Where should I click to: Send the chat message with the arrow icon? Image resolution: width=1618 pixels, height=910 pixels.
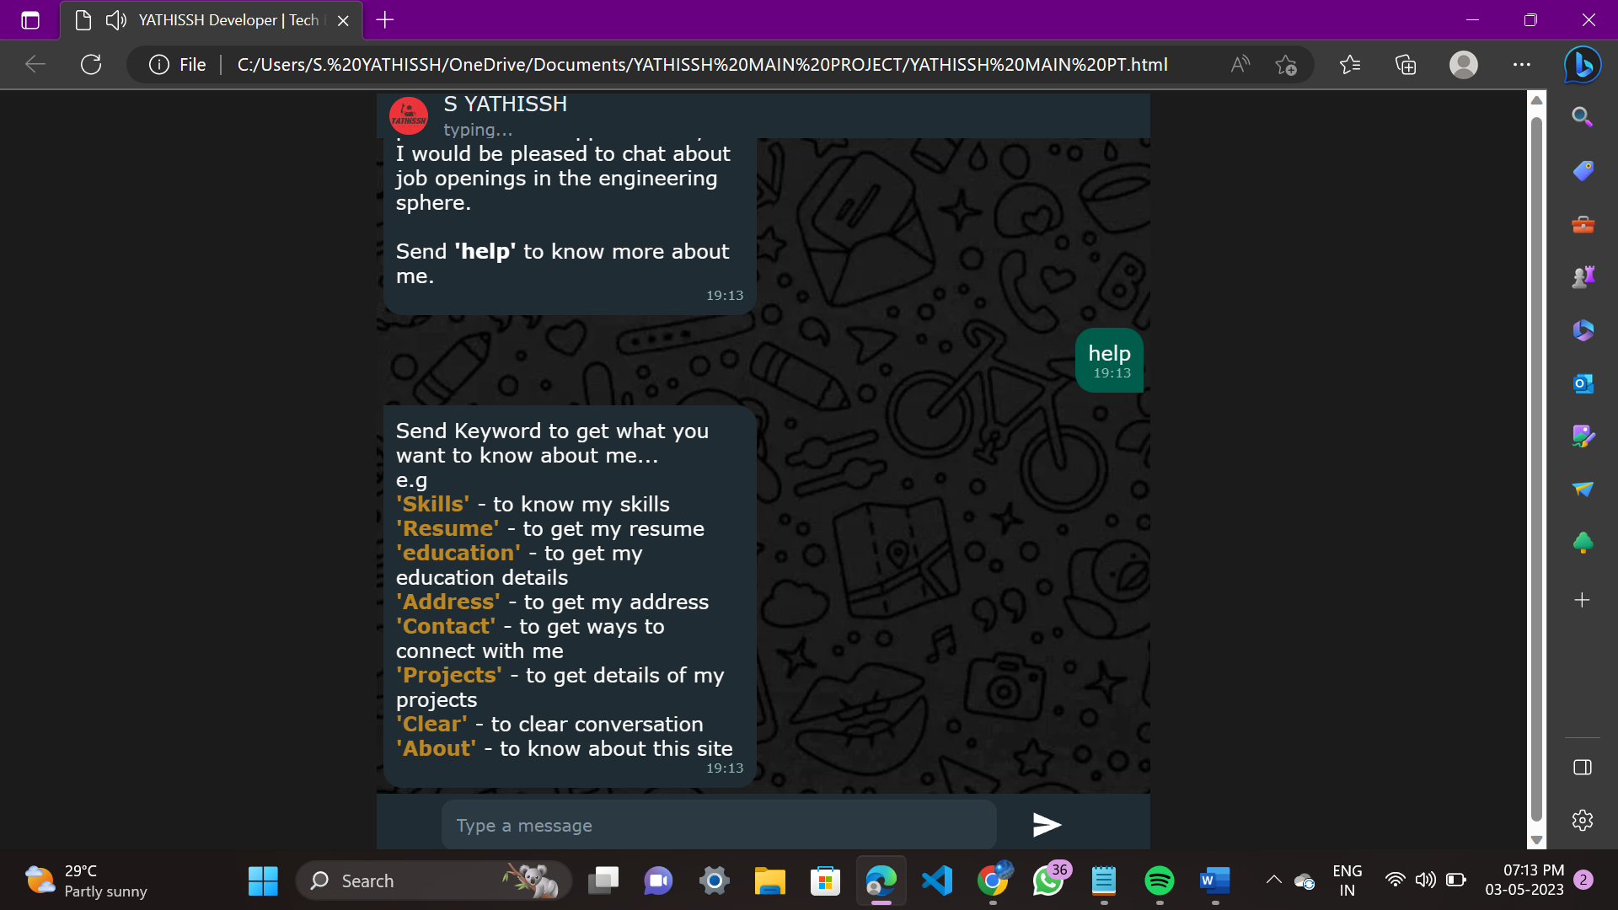[x=1047, y=825]
